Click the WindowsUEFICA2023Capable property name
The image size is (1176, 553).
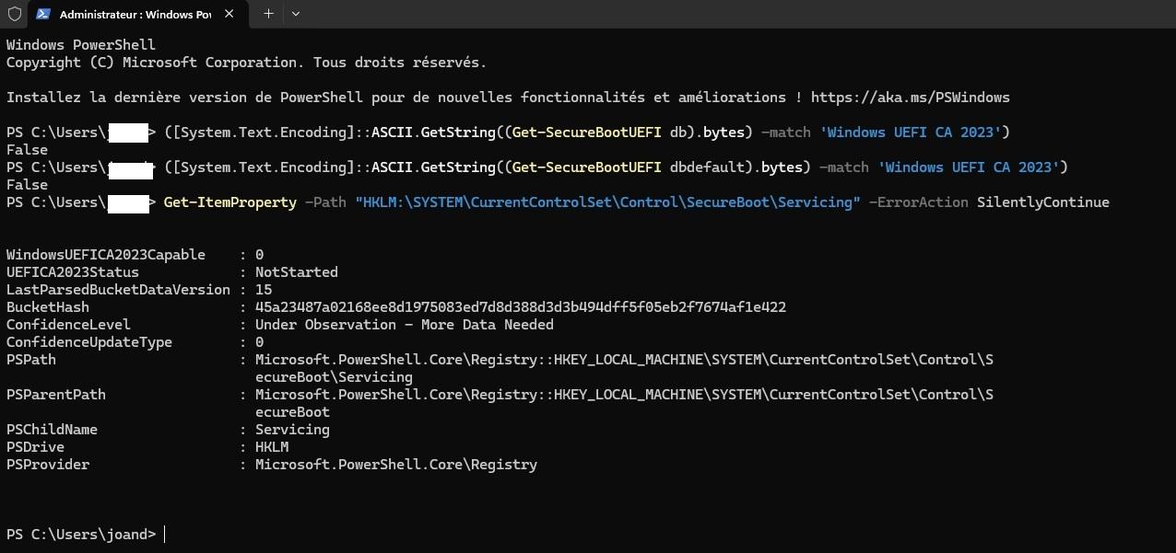pyautogui.click(x=106, y=255)
